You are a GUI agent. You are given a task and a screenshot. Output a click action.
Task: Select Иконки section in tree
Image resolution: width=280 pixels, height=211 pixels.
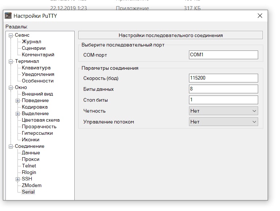[x=31, y=140]
